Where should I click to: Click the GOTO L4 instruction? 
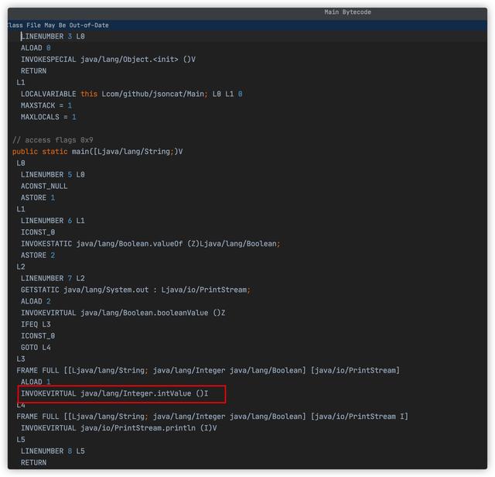[x=36, y=348]
